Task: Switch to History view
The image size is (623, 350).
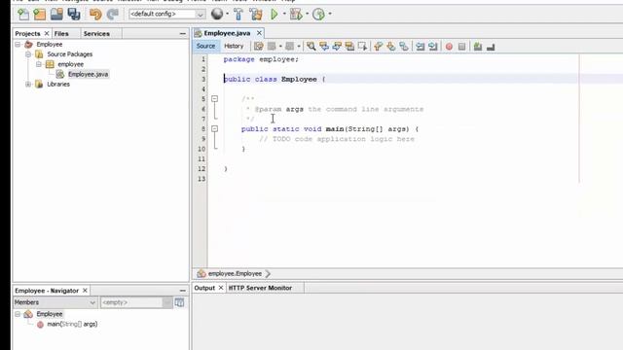Action: 234,46
